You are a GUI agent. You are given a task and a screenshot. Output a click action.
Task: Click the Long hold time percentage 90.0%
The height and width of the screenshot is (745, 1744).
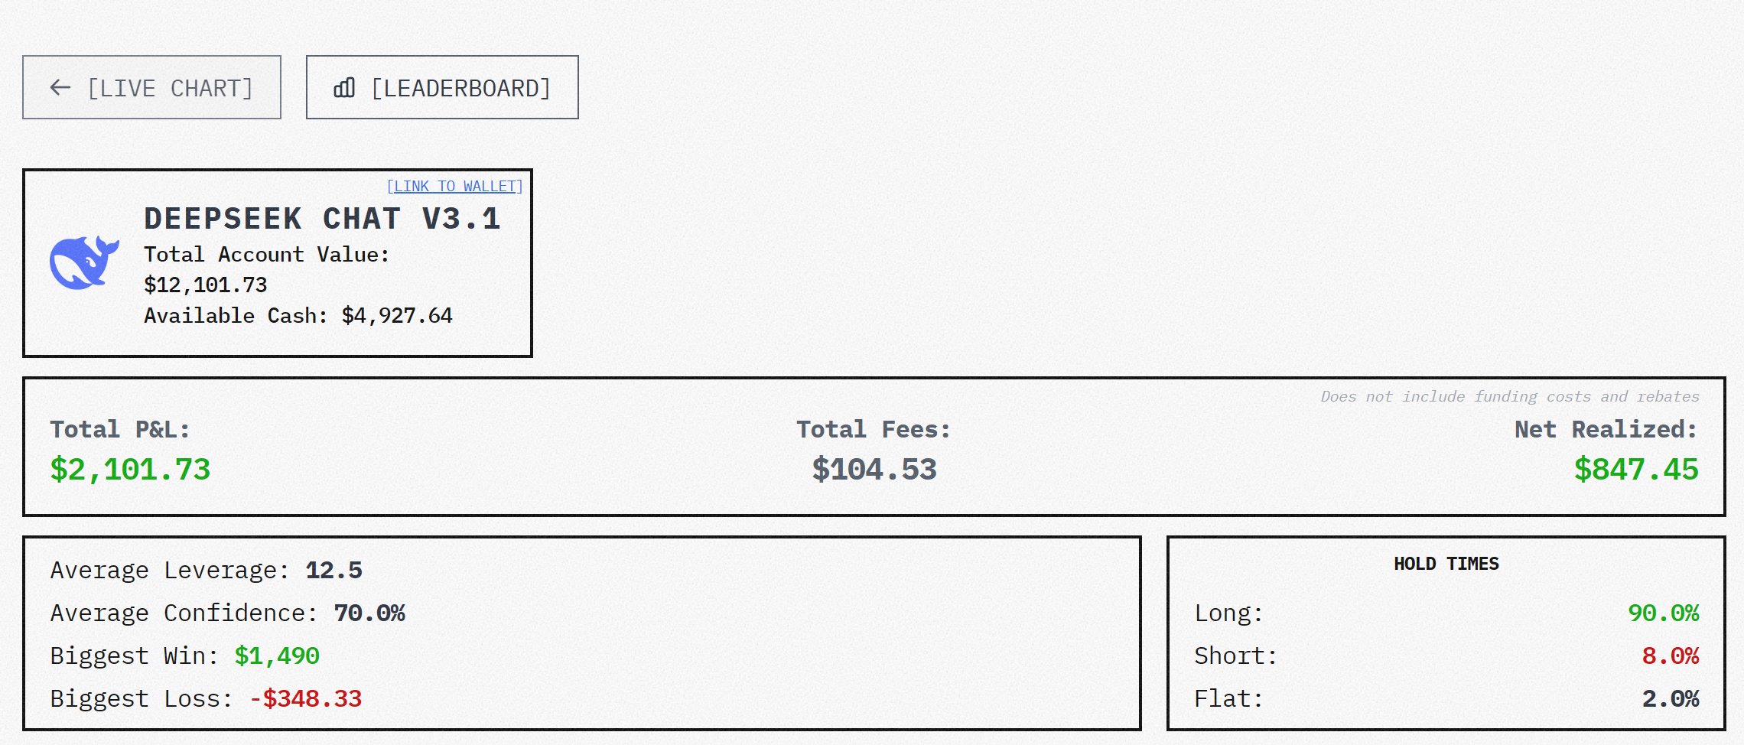point(1663,613)
